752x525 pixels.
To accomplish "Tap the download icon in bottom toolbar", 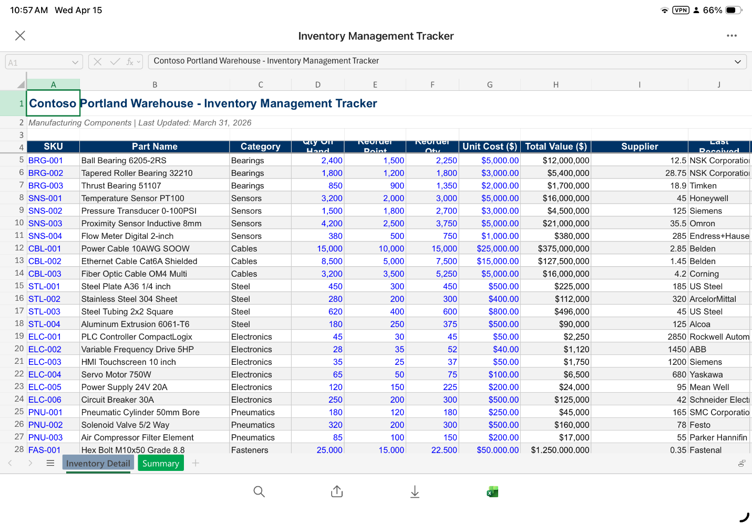I will (415, 491).
